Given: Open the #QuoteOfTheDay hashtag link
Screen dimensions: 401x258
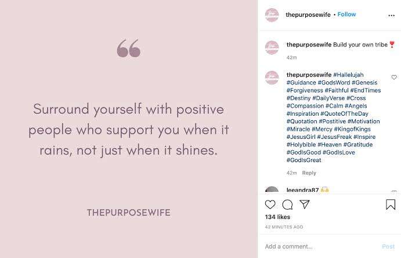Looking at the screenshot, I should tap(344, 114).
